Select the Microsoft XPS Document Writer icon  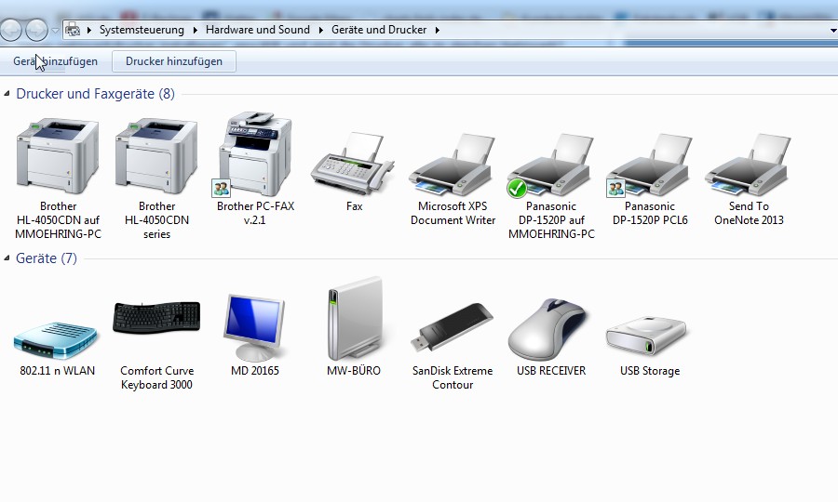[453, 165]
